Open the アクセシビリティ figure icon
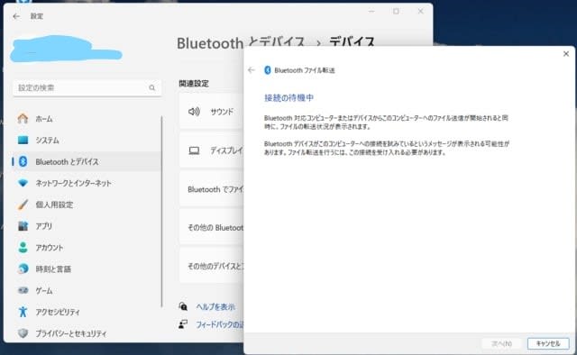This screenshot has height=355, width=577. (23, 312)
